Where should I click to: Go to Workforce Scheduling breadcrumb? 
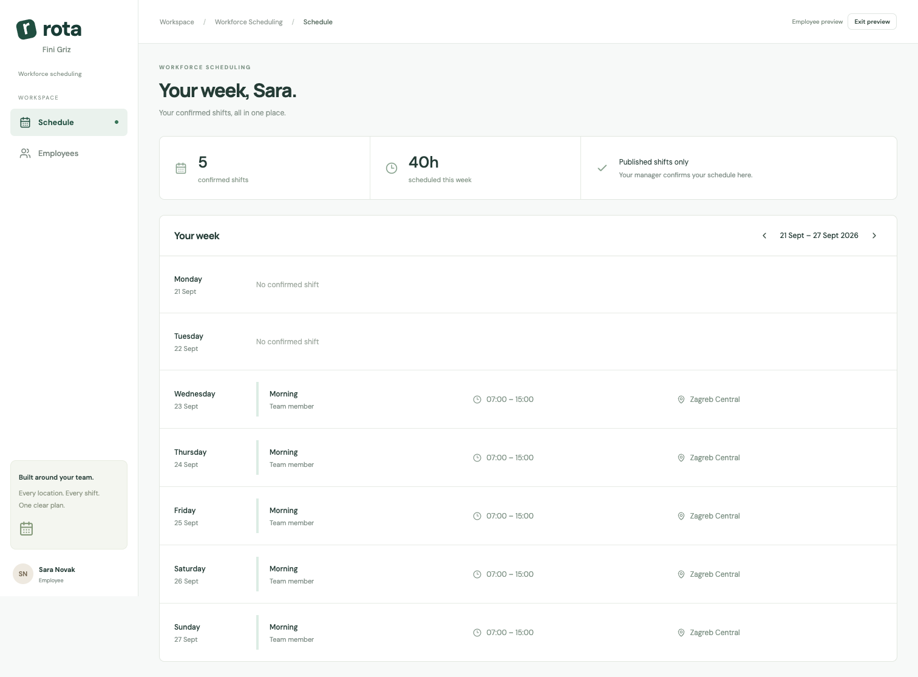248,22
